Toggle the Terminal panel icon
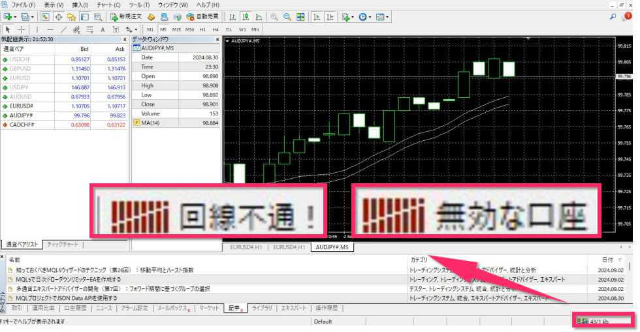 [x=84, y=17]
